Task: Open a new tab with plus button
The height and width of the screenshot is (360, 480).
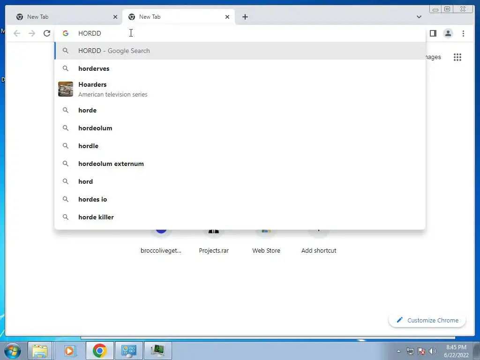Action: (x=245, y=17)
